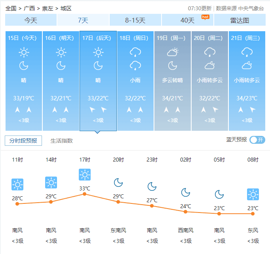Image resolution: width=270 pixels, height=254 pixels.
Task: Click the moon icon on 16日 card
Action: 61,66
